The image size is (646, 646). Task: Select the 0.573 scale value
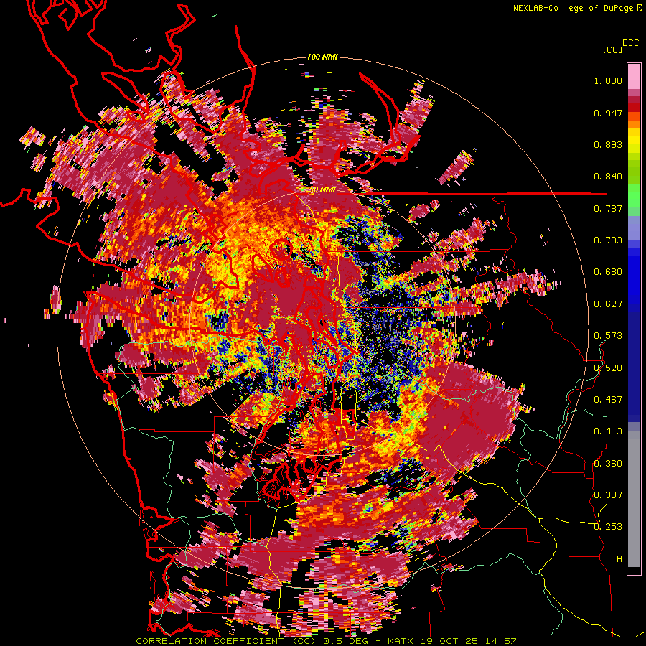(608, 336)
